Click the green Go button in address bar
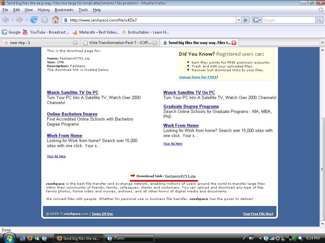Image resolution: width=325 pixels, height=243 pixels. pos(245,20)
